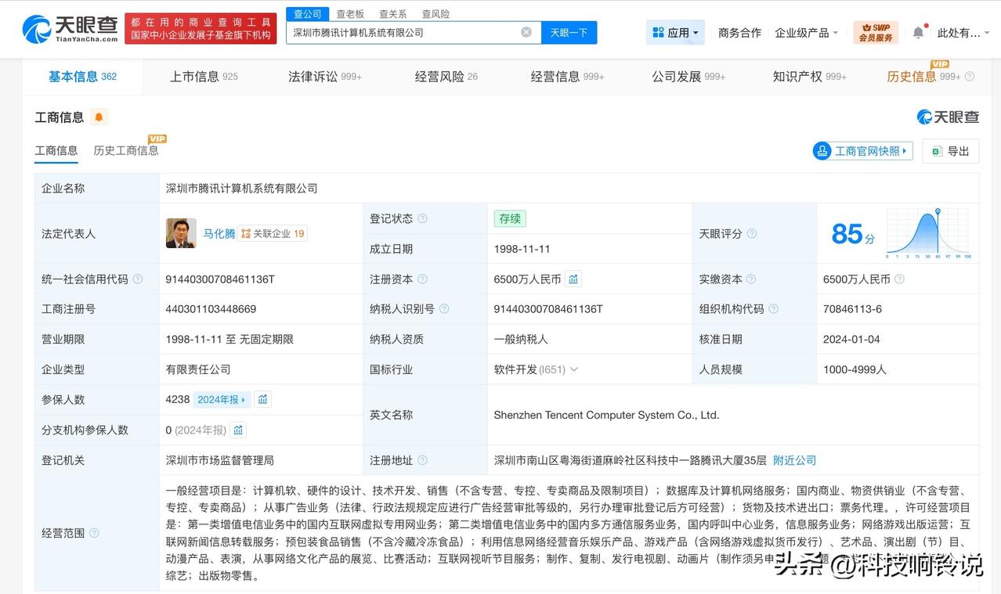The width and height of the screenshot is (1001, 594).
Task: Click the help icon beside 经营范围 label
Action: coord(94,533)
